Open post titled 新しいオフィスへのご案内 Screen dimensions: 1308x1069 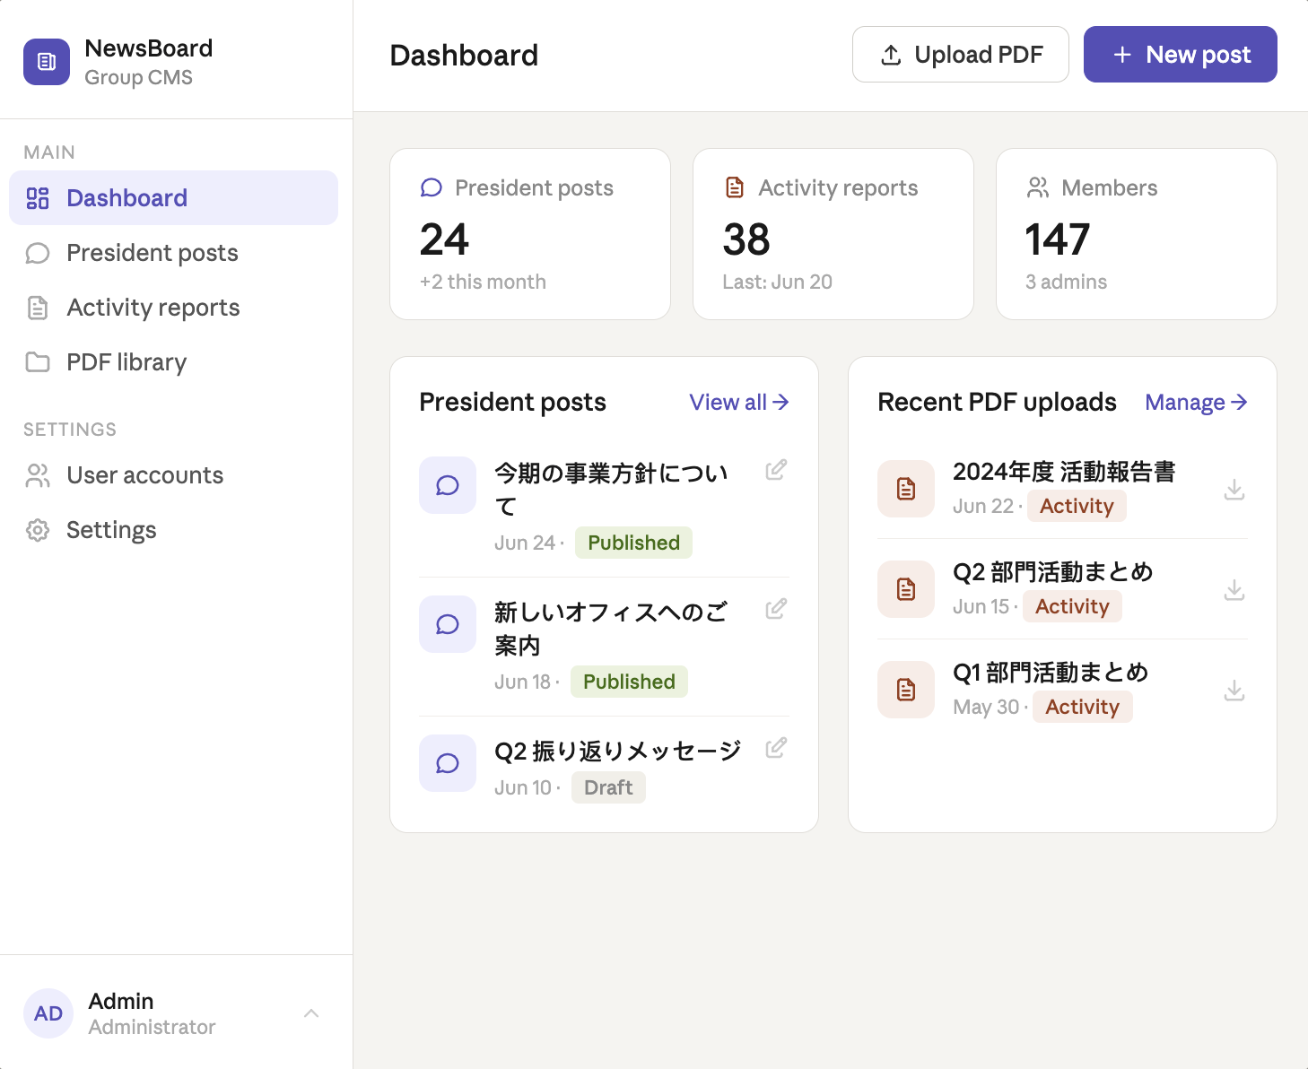tap(611, 629)
